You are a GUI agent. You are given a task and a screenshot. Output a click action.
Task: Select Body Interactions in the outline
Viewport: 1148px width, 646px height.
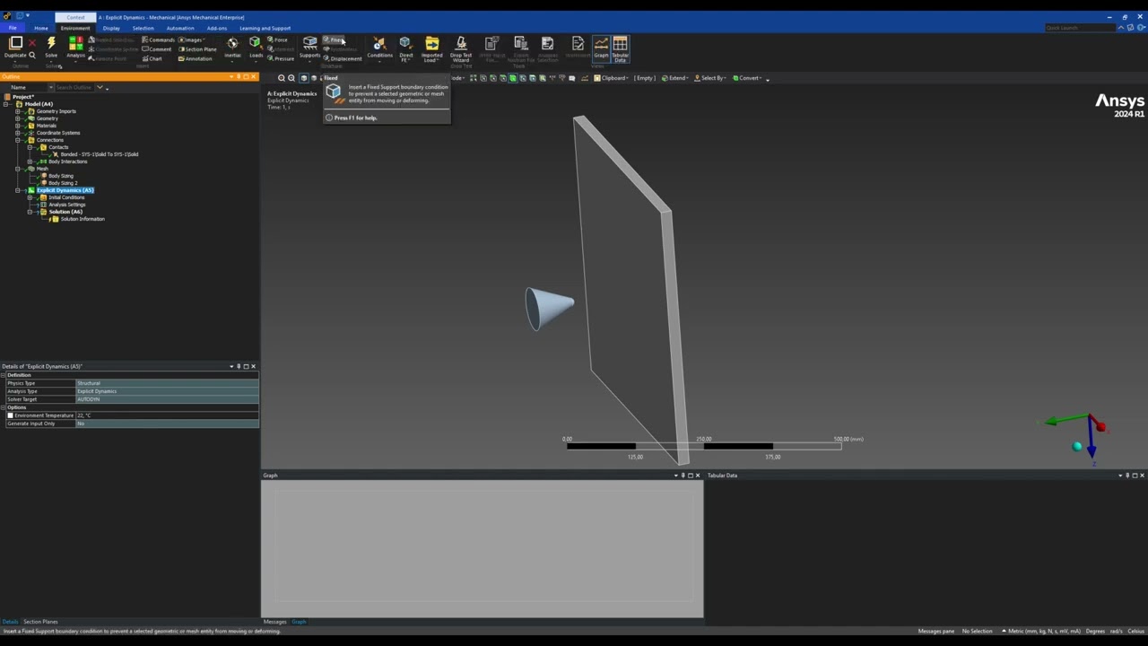pyautogui.click(x=67, y=161)
